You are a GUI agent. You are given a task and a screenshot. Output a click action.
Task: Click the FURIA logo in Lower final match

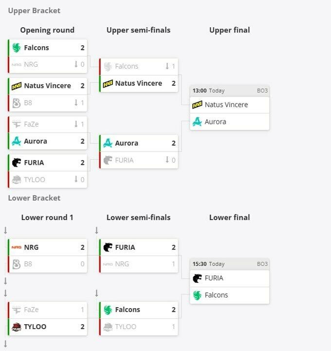[x=197, y=278]
